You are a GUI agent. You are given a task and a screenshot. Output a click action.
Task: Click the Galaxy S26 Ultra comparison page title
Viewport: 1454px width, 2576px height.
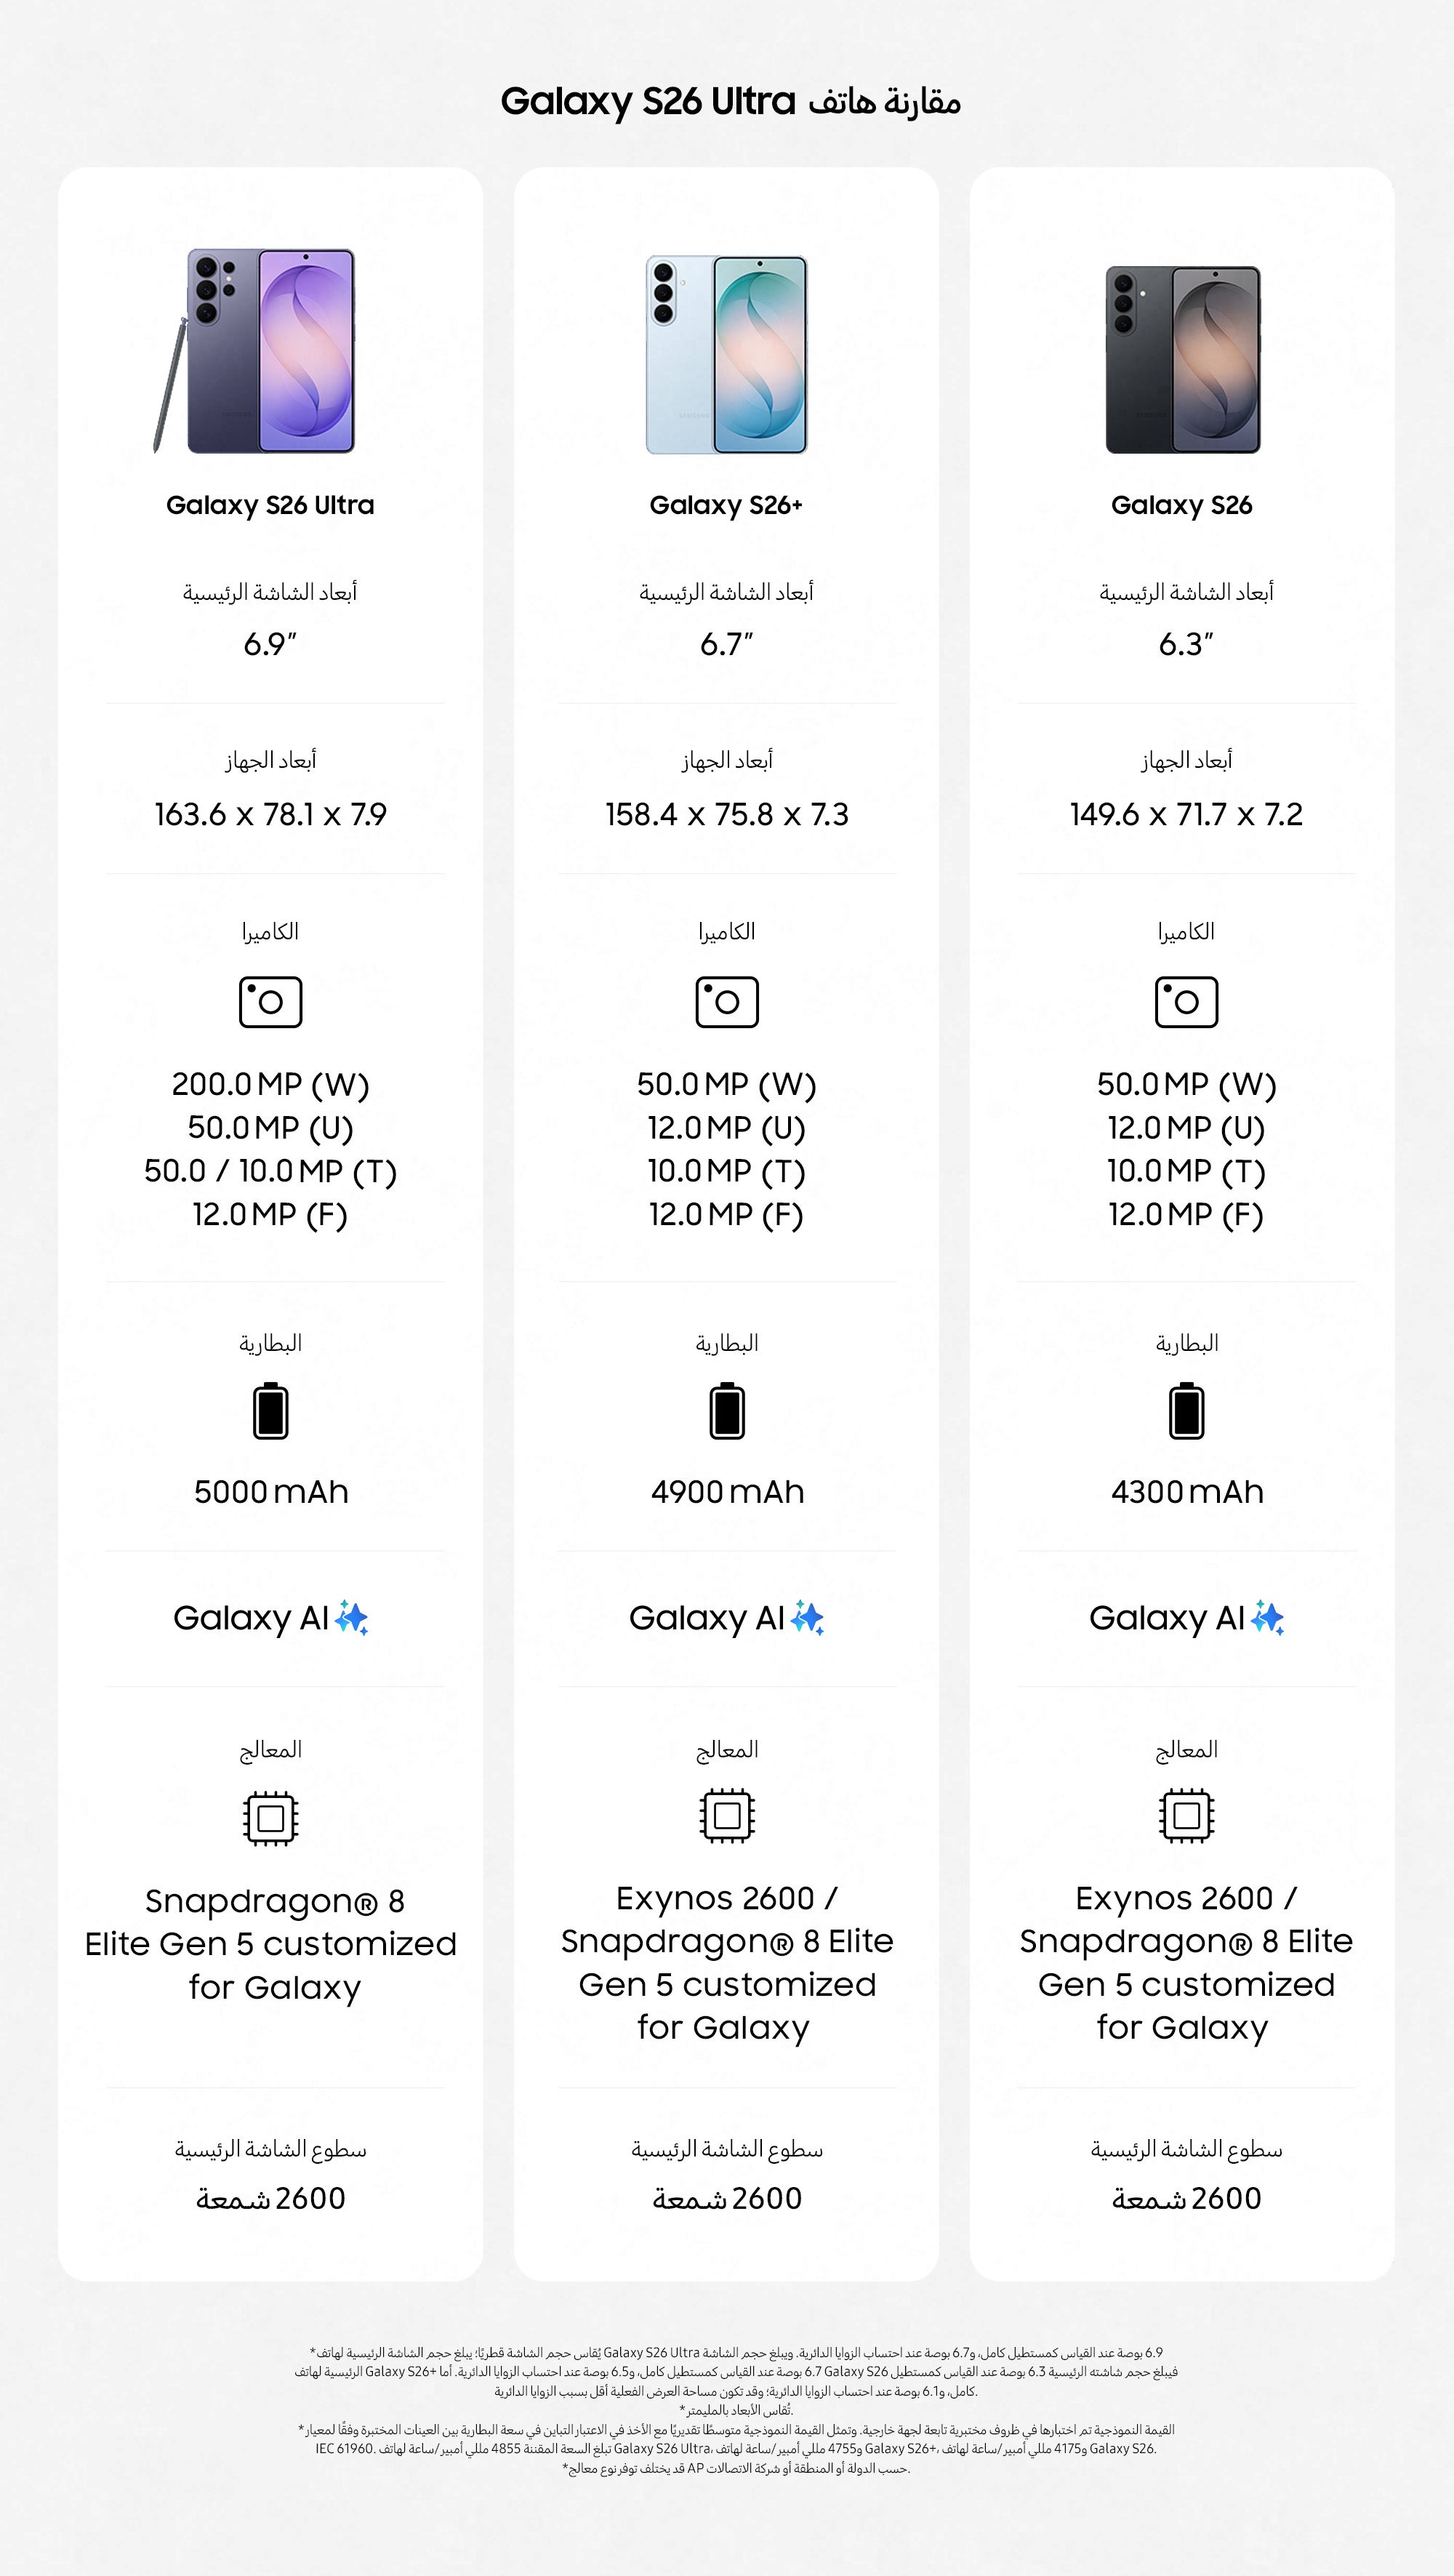tap(730, 102)
